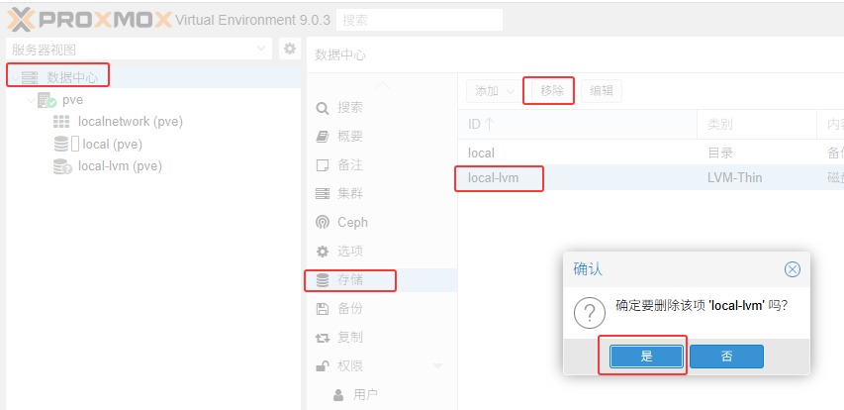844x410 pixels.
Task: Collapse the 权限 submenu arrow
Action: (438, 366)
